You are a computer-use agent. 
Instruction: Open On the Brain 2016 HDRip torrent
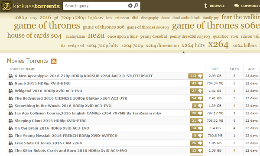coord(52,128)
